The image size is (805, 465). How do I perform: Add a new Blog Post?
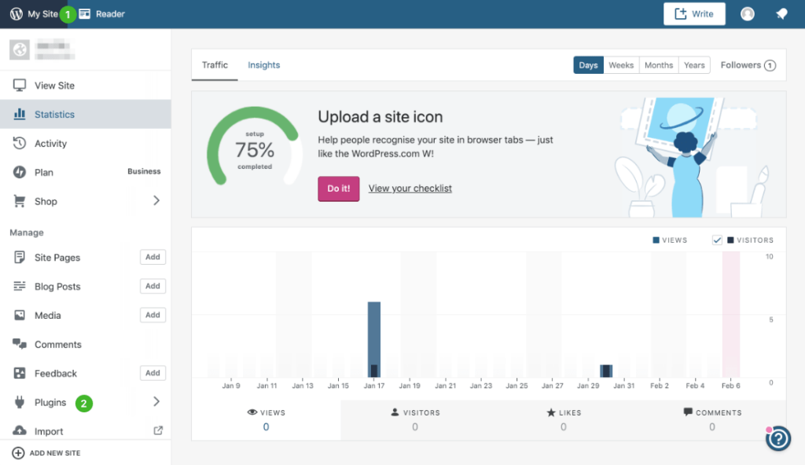[153, 286]
